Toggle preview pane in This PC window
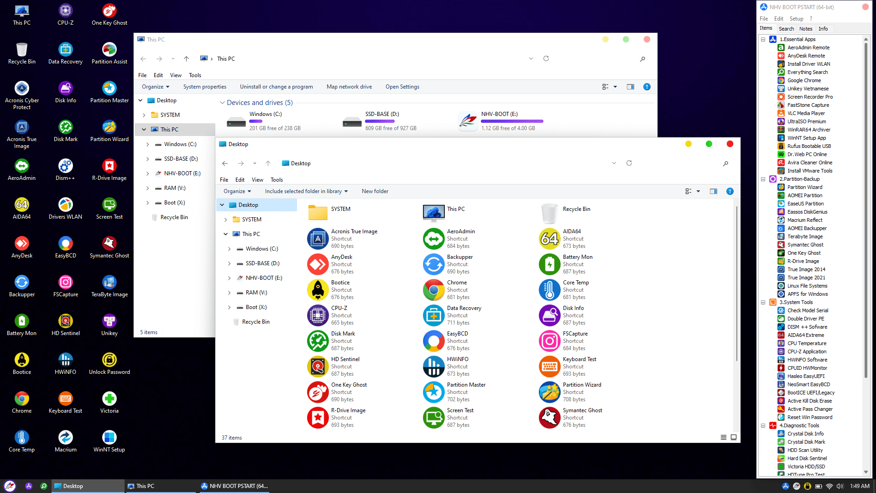The width and height of the screenshot is (876, 493). point(631,87)
